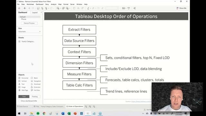Select the Dashboard pane tab

[23, 12]
